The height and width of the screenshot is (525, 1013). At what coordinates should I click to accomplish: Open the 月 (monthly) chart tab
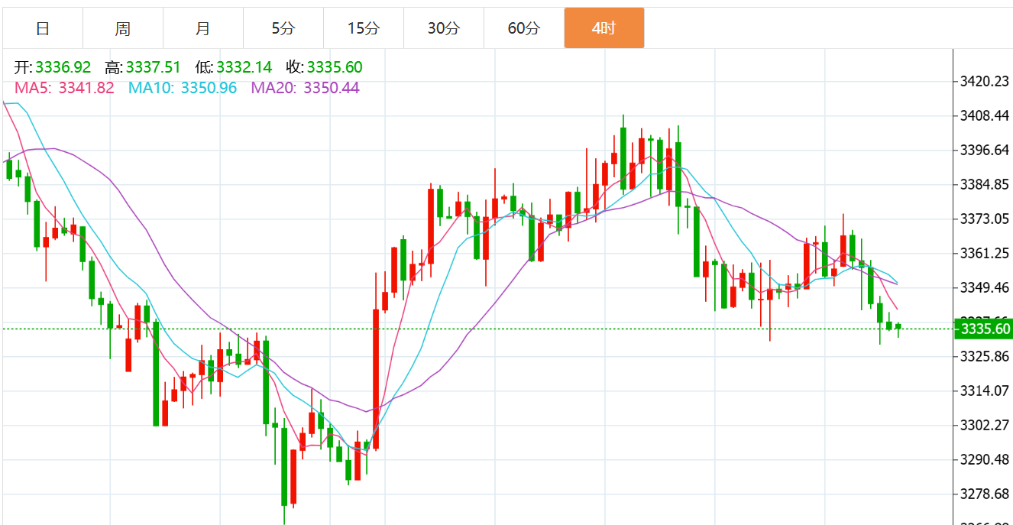(202, 29)
